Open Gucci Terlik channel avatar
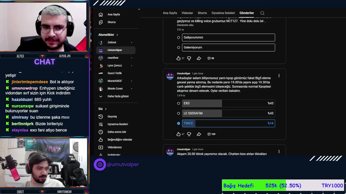Screen dimensions: 346x194 (101, 73)
